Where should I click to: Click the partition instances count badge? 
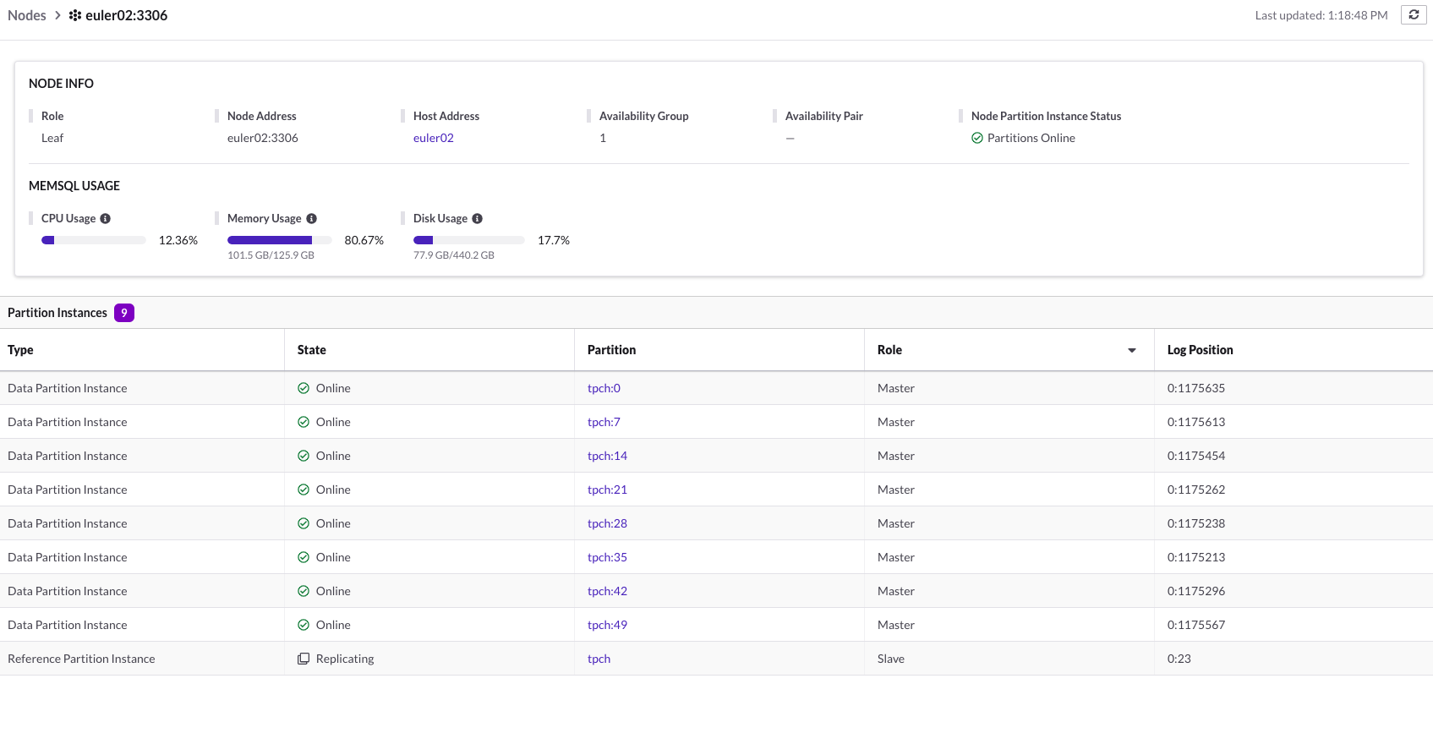(124, 313)
